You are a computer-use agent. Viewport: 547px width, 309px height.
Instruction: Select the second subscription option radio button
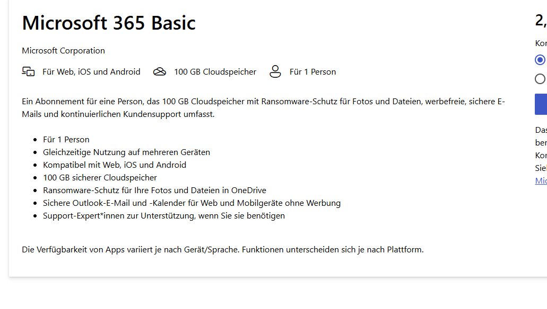[540, 79]
